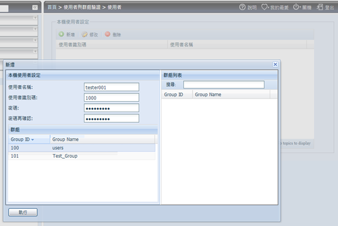Click the 新增 add label in the toolbar
The width and height of the screenshot is (338, 226).
click(x=70, y=34)
